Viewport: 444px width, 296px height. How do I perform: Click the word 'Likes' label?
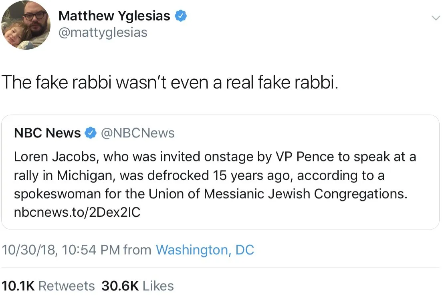pos(158,286)
